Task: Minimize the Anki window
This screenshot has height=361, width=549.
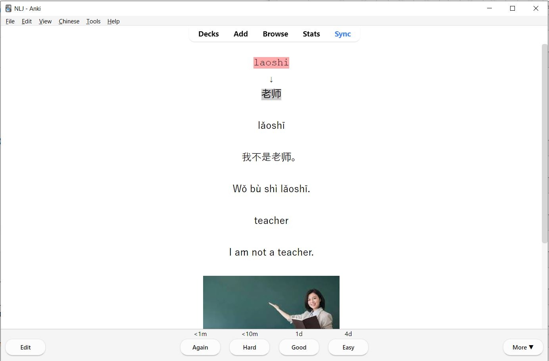Action: (489, 8)
